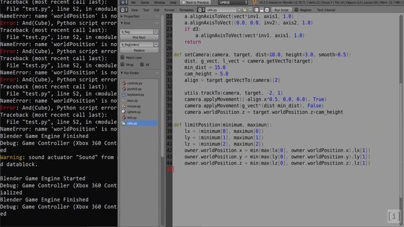Click code line 'def limitPosition' on line 38

[x=222, y=125]
